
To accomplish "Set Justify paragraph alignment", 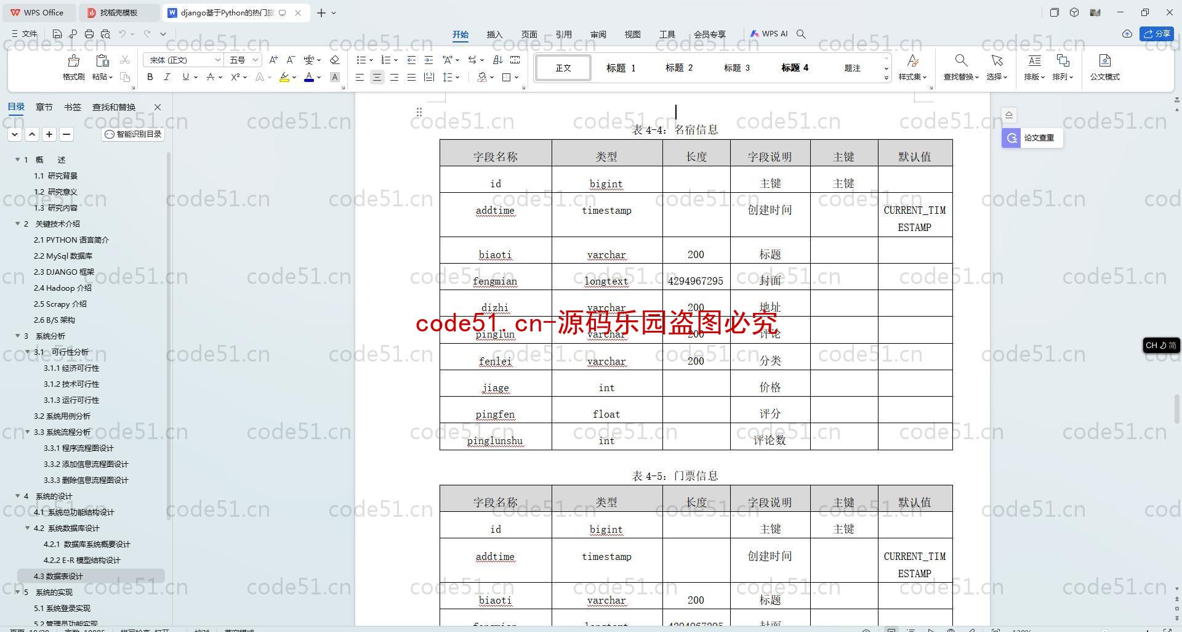I will click(x=411, y=77).
